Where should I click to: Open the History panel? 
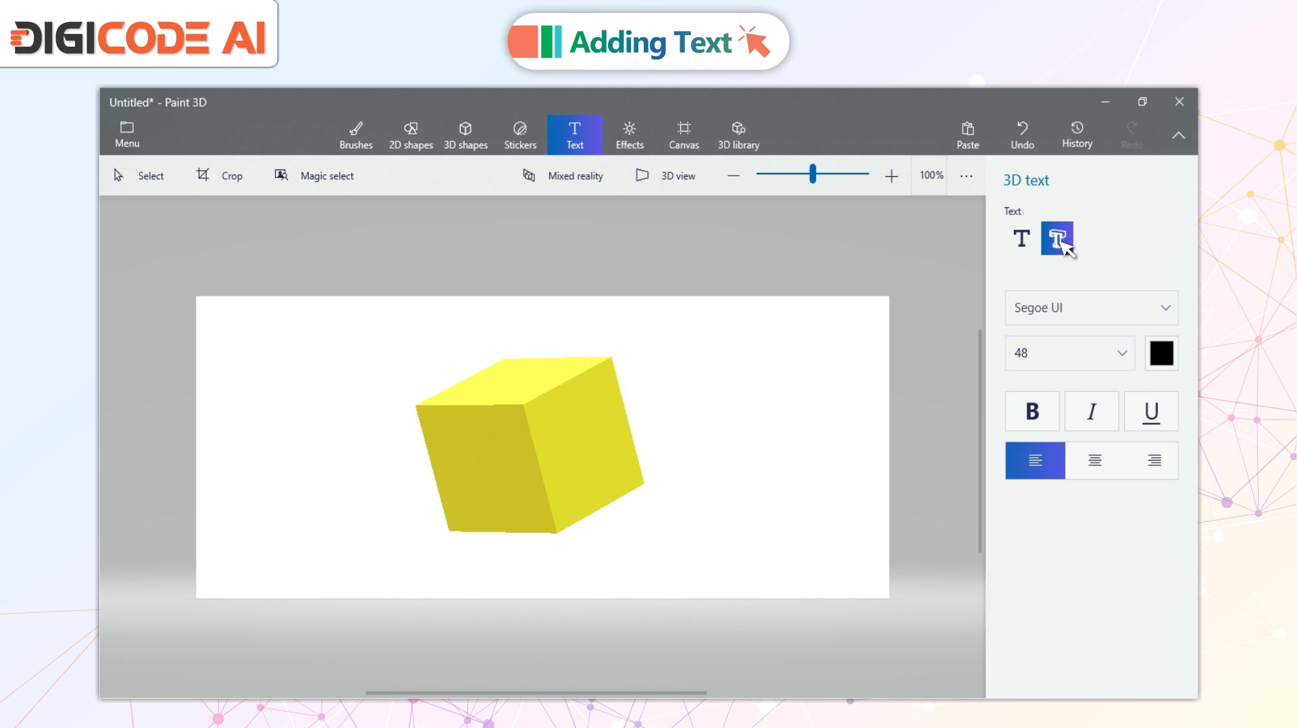1077,134
